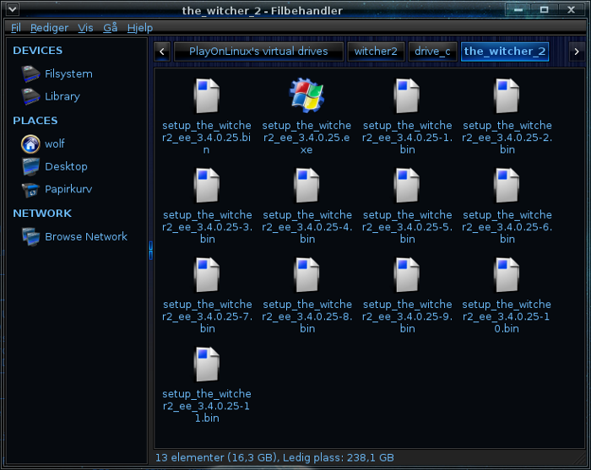
Task: Select the 3.4.0.25-11.bin file icon
Action: (x=207, y=365)
